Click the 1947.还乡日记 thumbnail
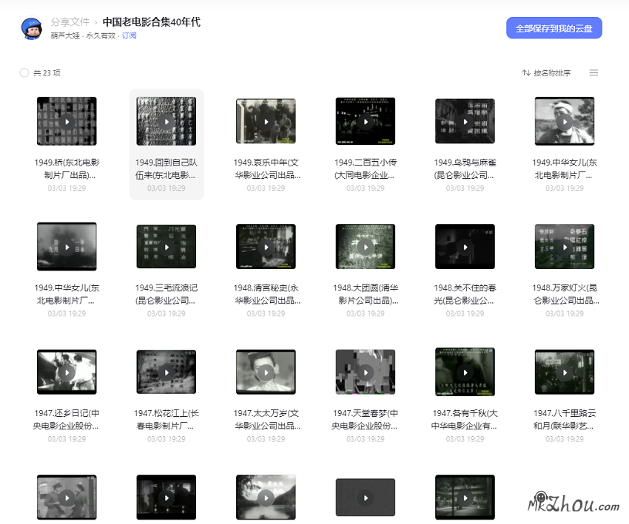Image resolution: width=629 pixels, height=524 pixels. point(67,371)
